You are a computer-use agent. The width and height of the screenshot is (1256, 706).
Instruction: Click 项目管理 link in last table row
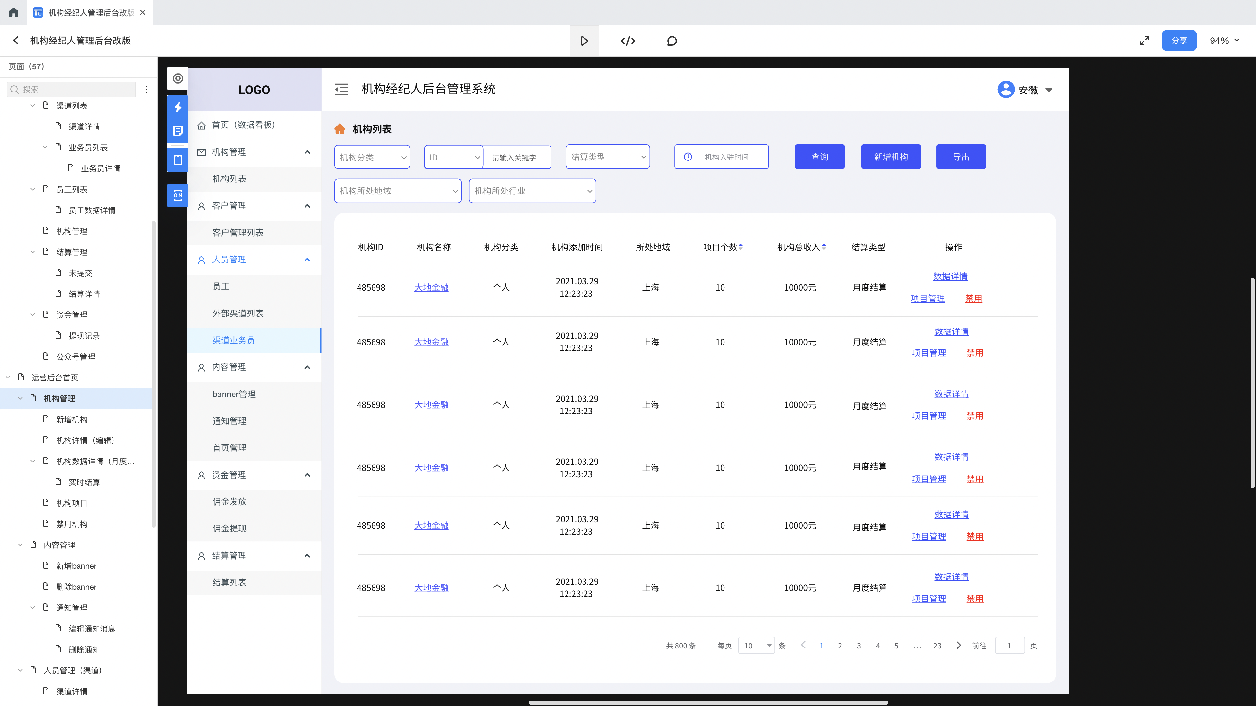[929, 599]
